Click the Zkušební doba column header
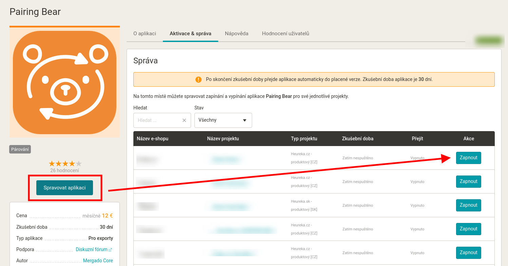 point(358,139)
